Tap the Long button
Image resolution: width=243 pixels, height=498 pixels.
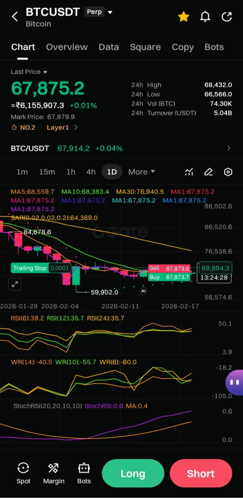click(x=133, y=473)
